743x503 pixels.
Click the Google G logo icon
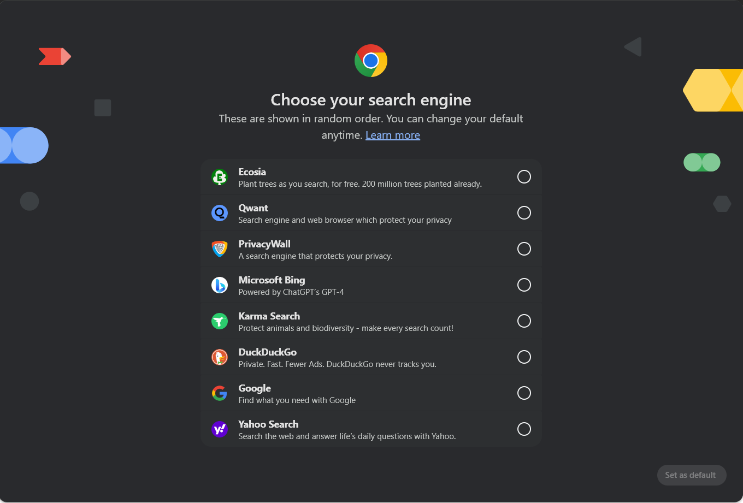220,393
